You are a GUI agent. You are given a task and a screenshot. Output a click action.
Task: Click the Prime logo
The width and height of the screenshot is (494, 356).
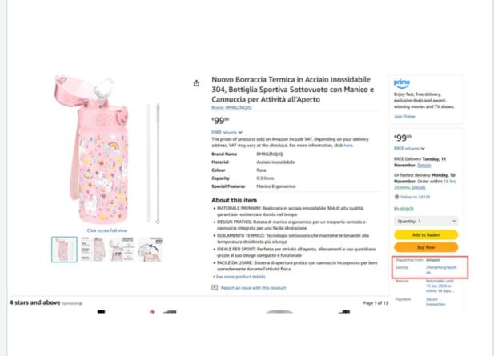(x=402, y=83)
